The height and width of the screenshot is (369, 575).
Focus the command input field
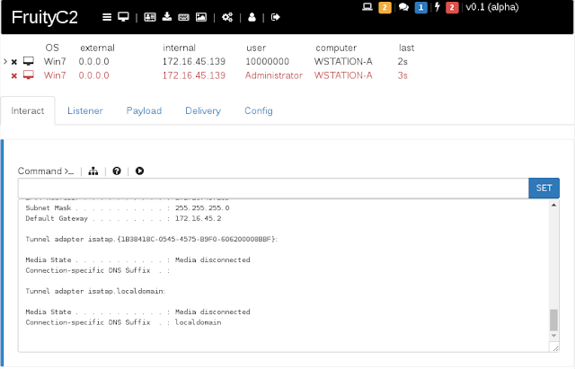pyautogui.click(x=273, y=188)
